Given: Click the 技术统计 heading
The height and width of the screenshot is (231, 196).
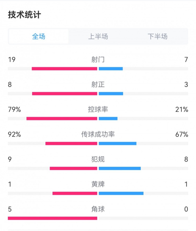Looking at the screenshot, I should coord(25,15).
